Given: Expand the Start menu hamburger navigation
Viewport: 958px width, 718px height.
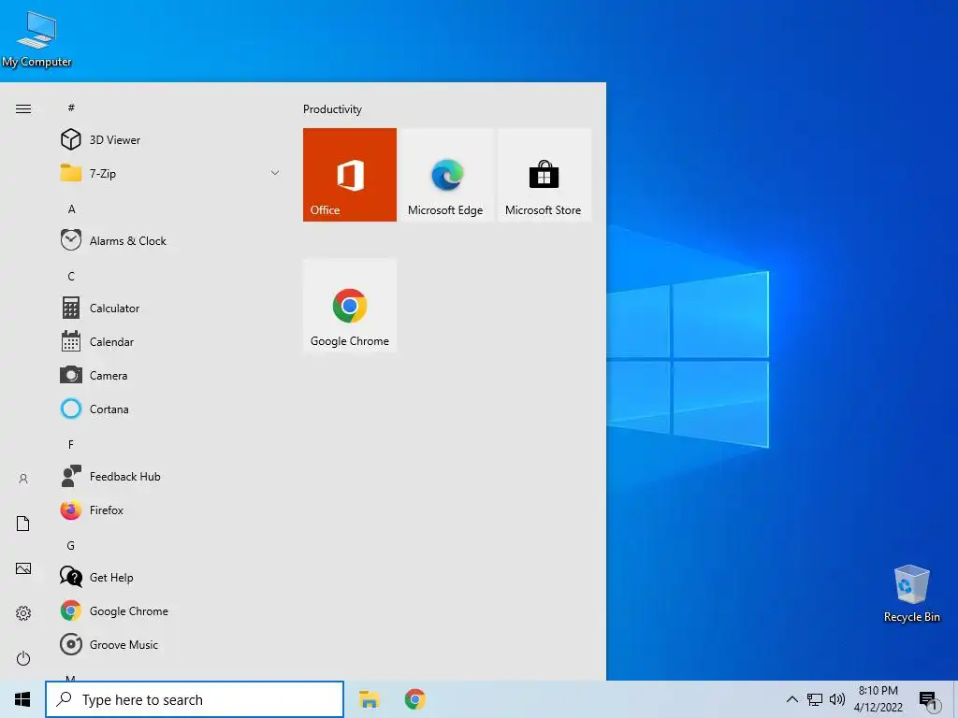Looking at the screenshot, I should [23, 108].
